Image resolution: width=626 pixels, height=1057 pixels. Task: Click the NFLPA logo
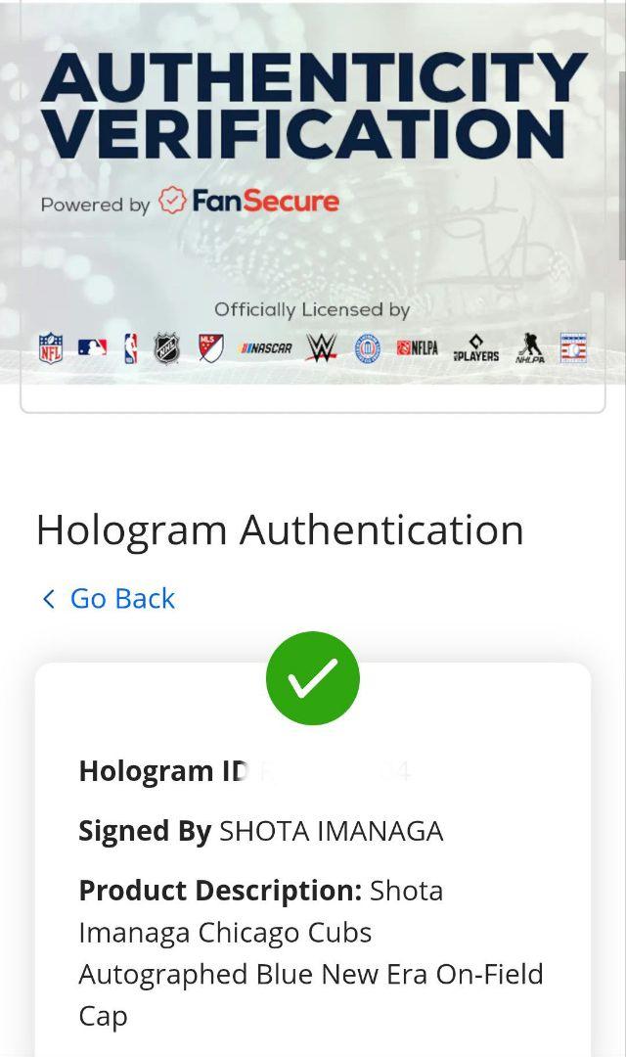point(417,347)
